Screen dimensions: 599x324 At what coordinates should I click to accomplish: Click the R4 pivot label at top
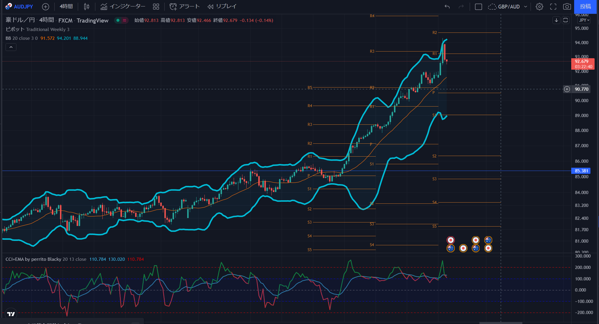click(372, 16)
